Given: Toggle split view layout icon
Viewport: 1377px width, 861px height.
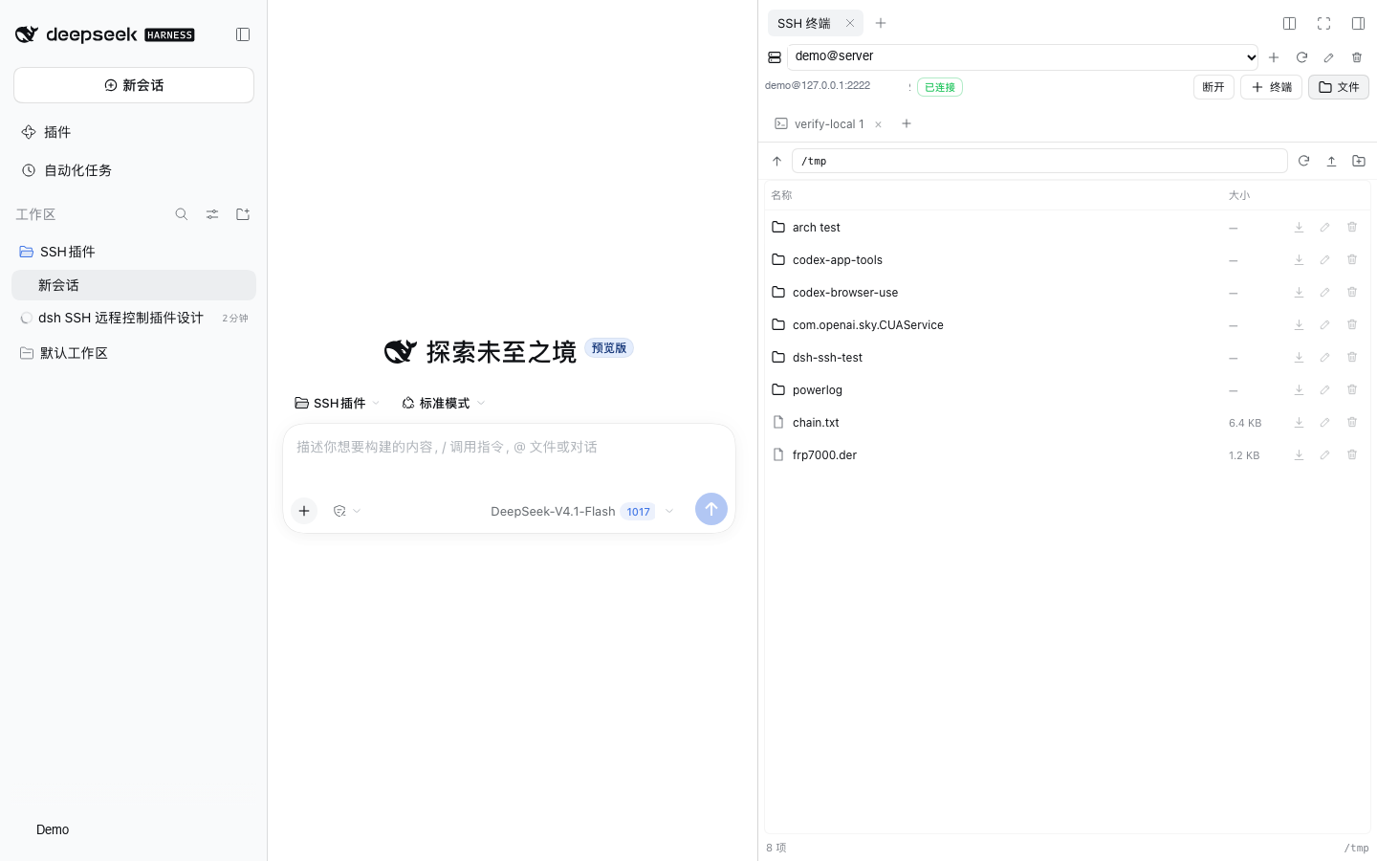Looking at the screenshot, I should point(1289,23).
